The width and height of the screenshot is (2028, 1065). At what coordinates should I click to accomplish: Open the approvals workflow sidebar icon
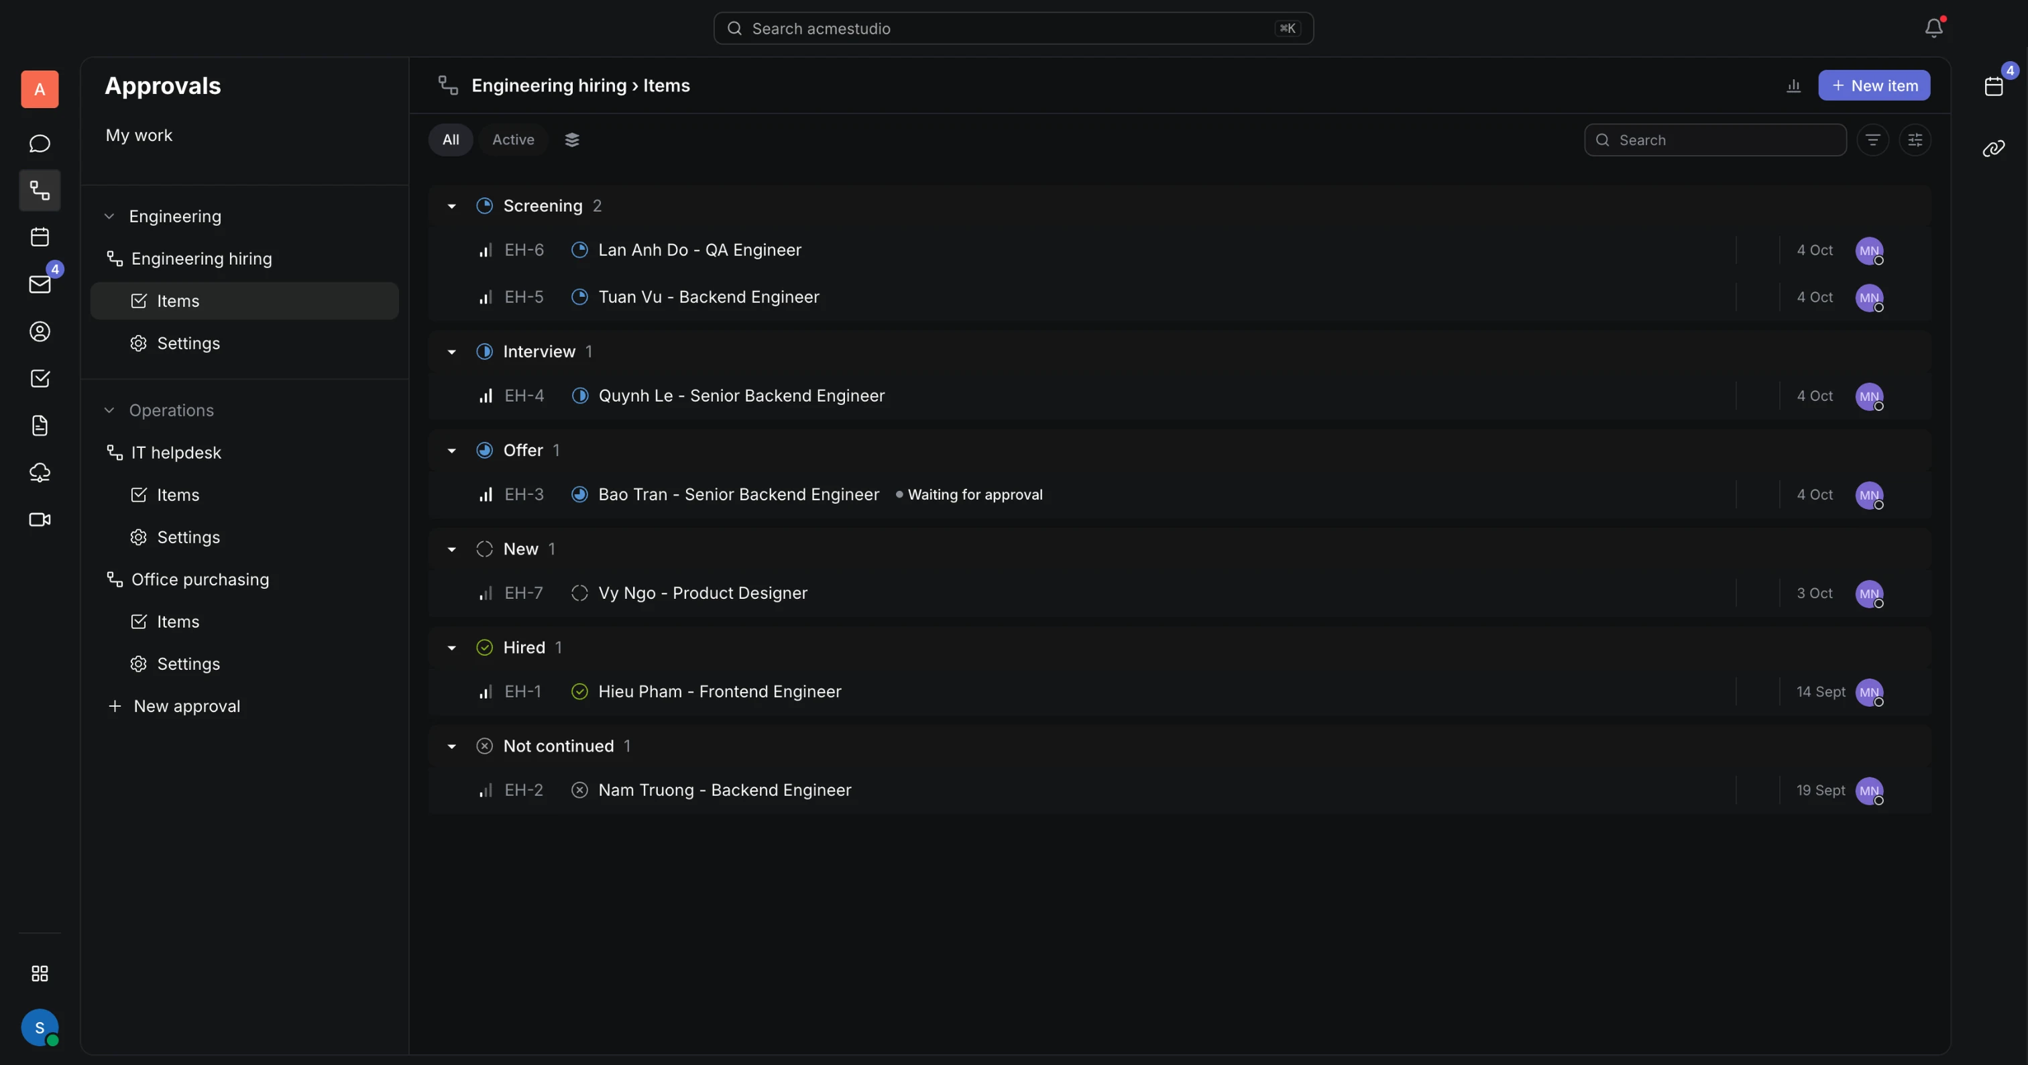coord(40,190)
